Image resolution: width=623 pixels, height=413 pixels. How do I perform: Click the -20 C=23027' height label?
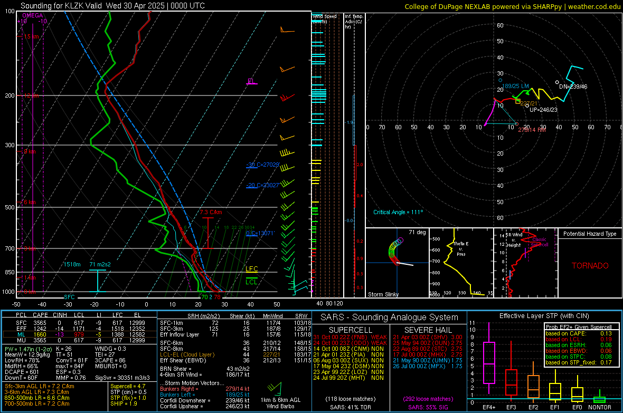coord(262,185)
